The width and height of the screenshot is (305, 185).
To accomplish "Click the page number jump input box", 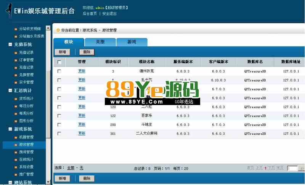I will 292,168.
